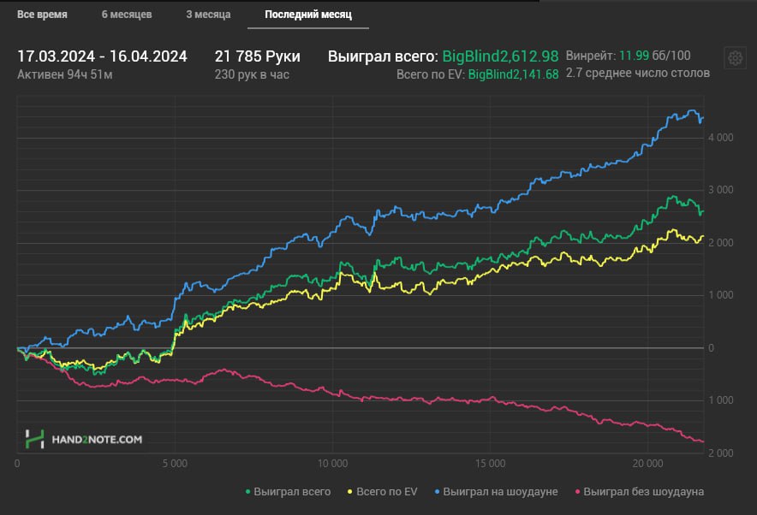The width and height of the screenshot is (757, 515).
Task: Click the EV value BigBlind2,141.68
Action: click(513, 74)
